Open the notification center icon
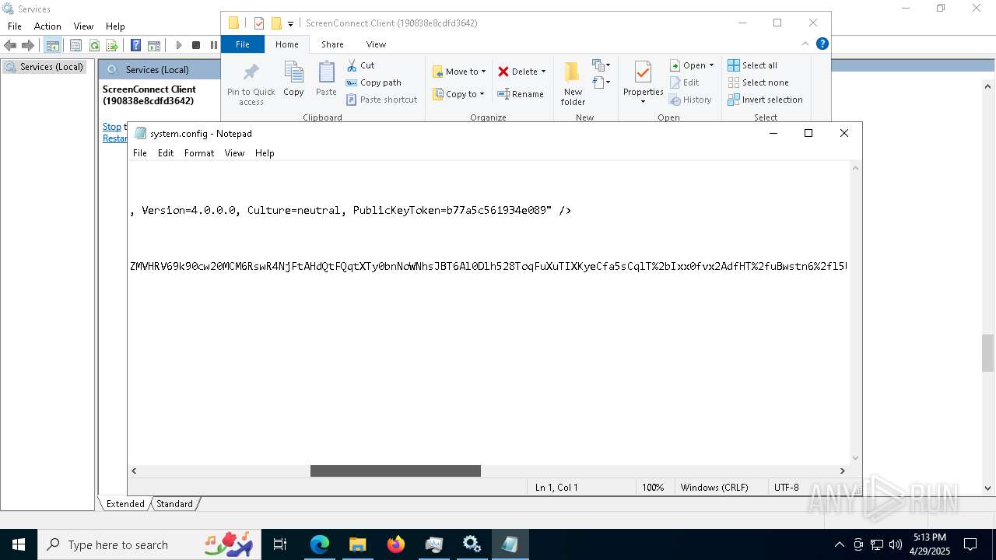996x560 pixels. (x=970, y=544)
